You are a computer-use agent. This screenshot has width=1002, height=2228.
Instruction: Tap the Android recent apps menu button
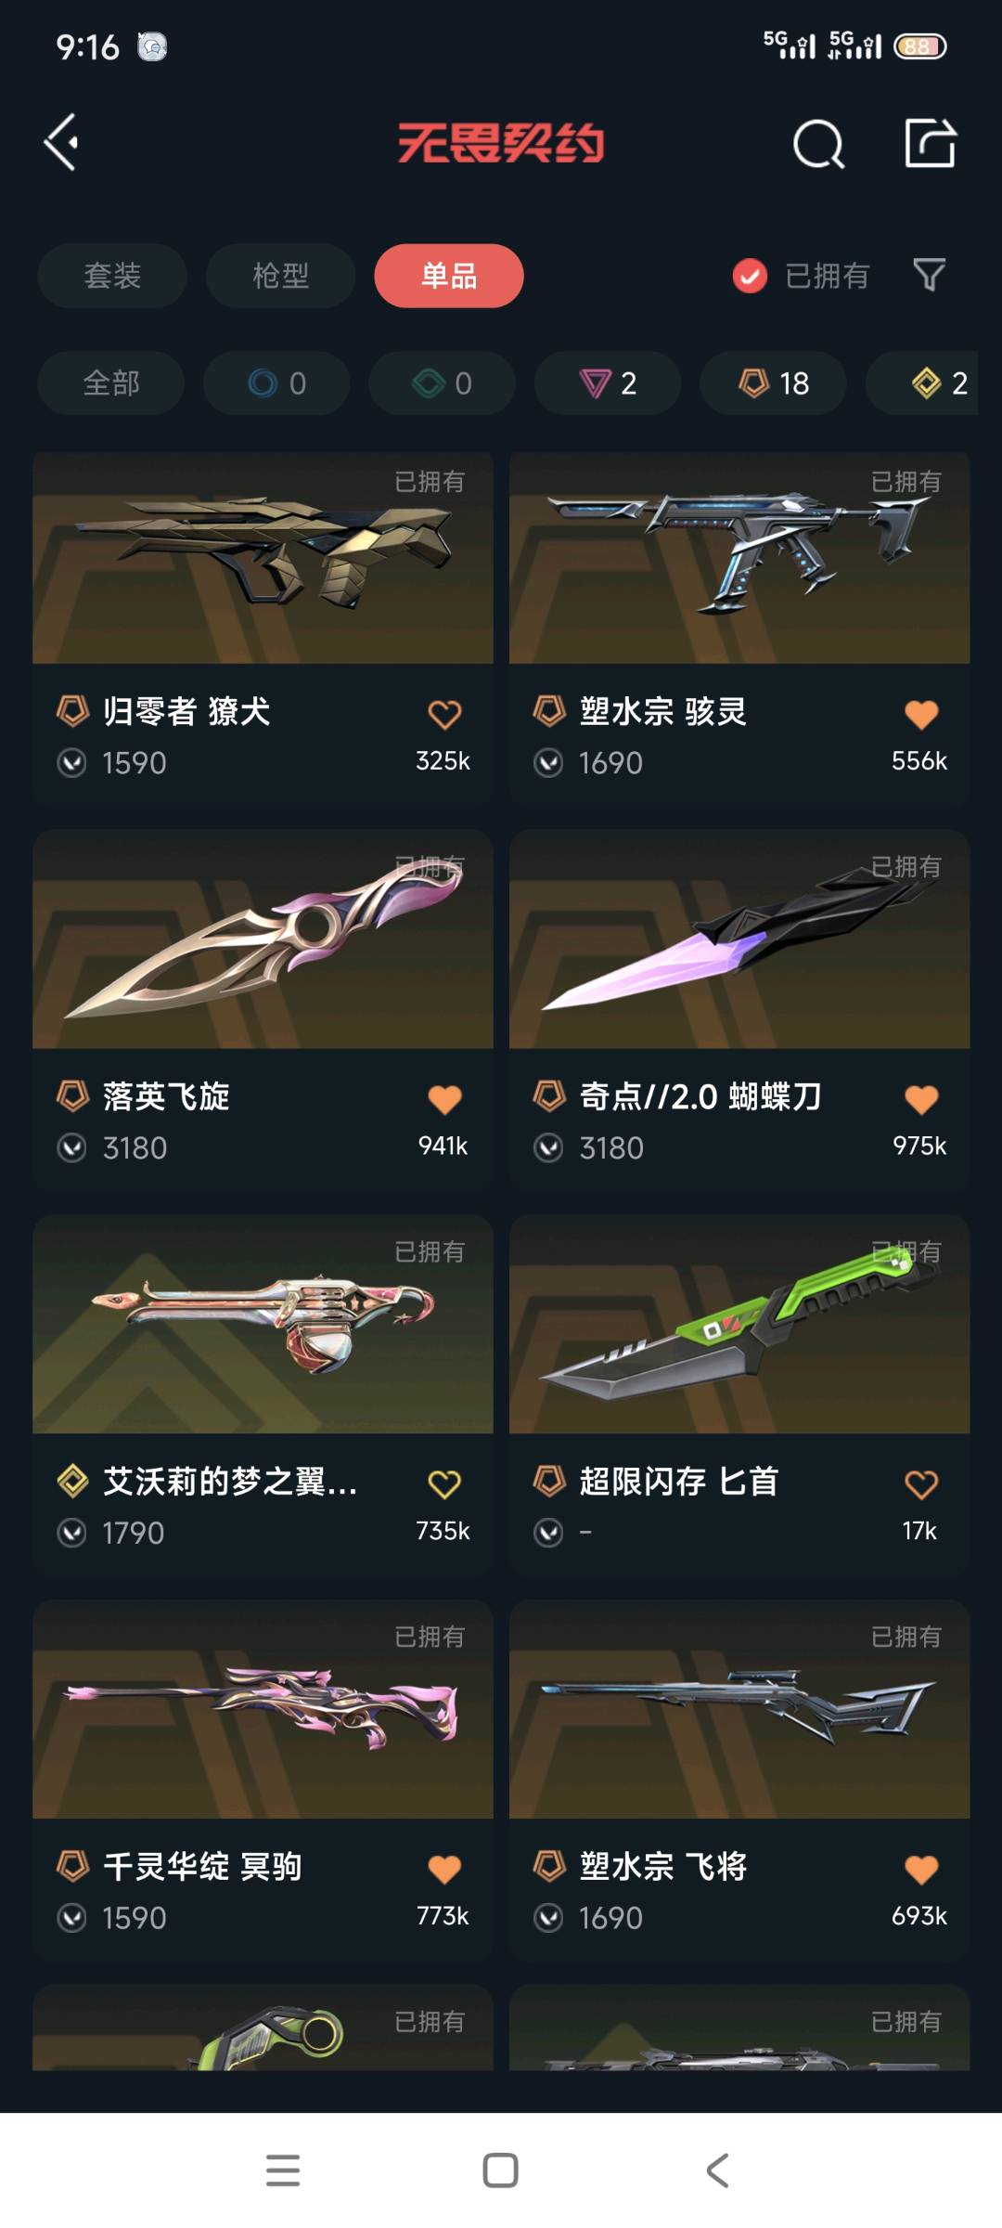pos(283,2170)
